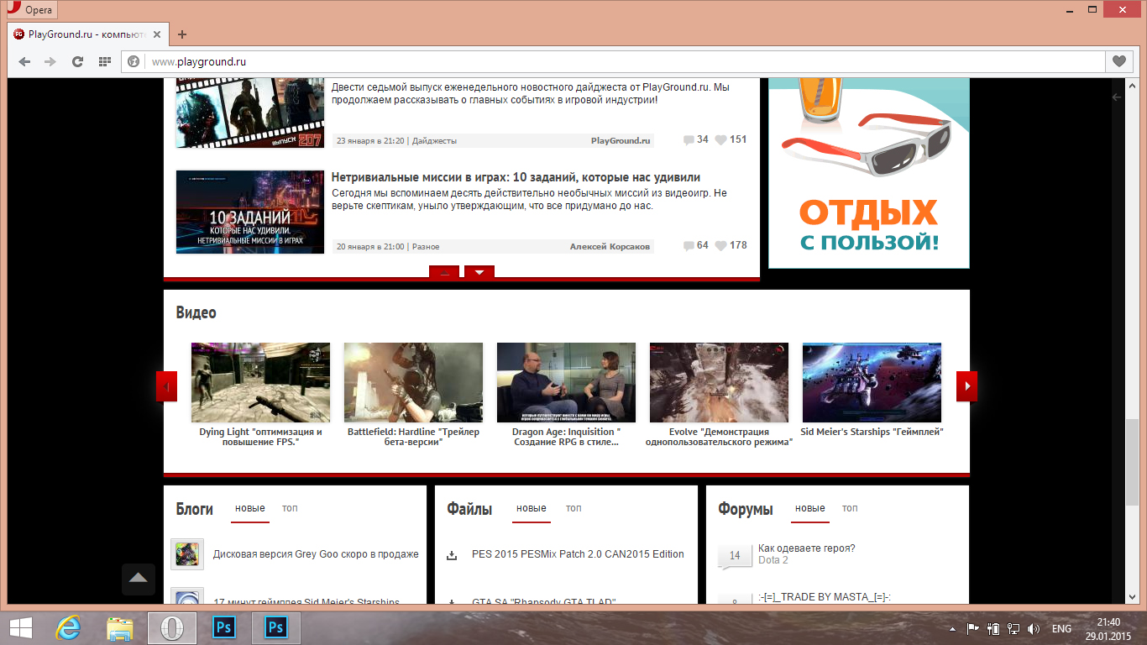Switch to the "топ" tab in Блоги
Screen dimensions: 1147x645
[290, 508]
